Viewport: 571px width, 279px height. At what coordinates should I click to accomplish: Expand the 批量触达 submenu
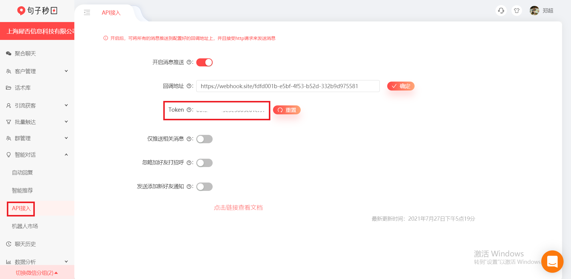click(37, 122)
